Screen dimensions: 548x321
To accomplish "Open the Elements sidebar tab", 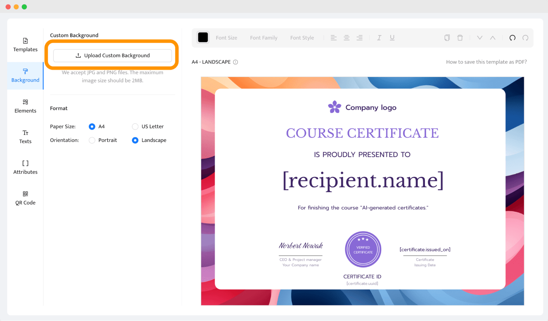I will point(25,106).
